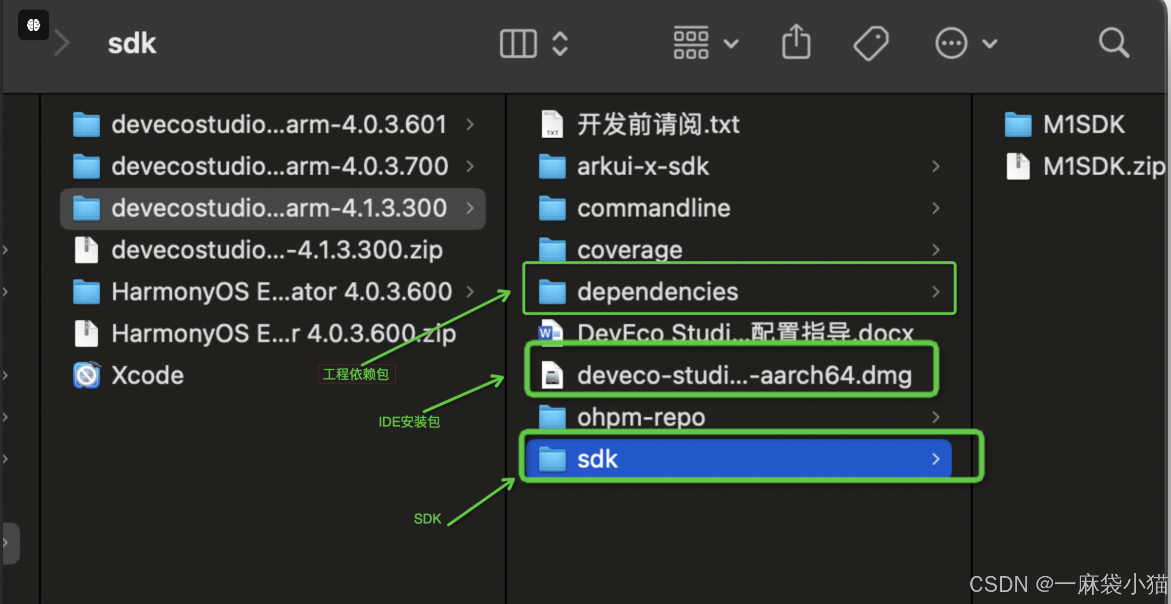Click the column view icon
The width and height of the screenshot is (1171, 604).
(518, 44)
